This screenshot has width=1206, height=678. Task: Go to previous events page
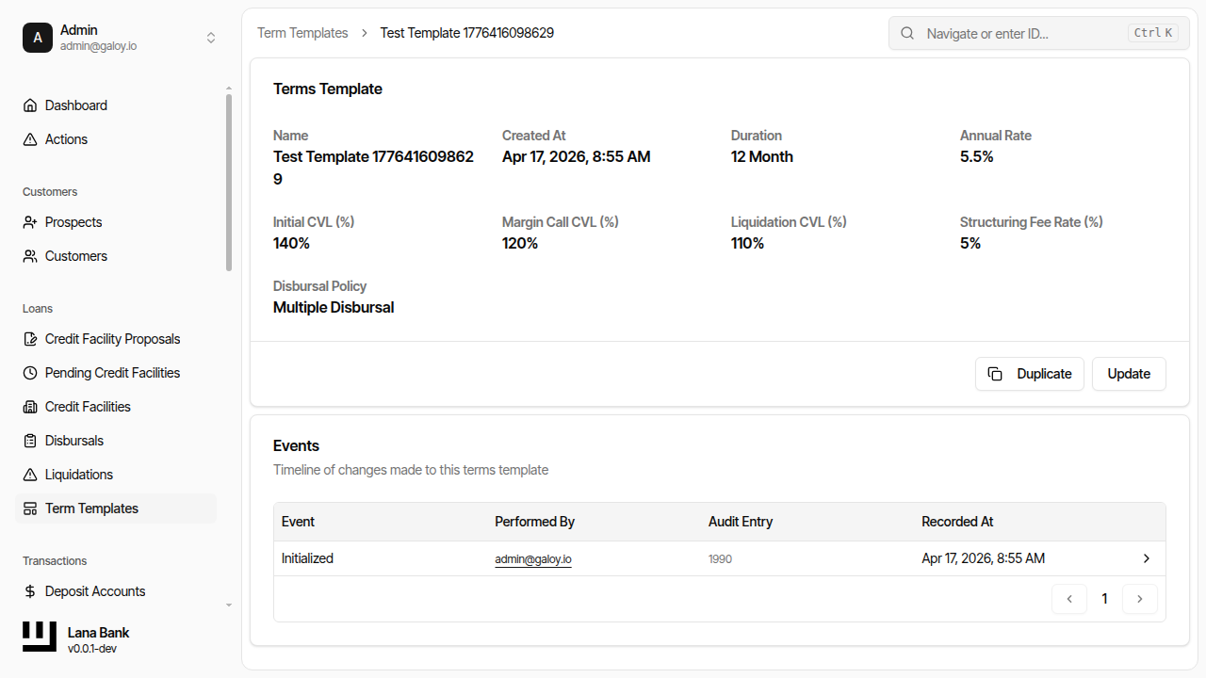click(x=1069, y=599)
